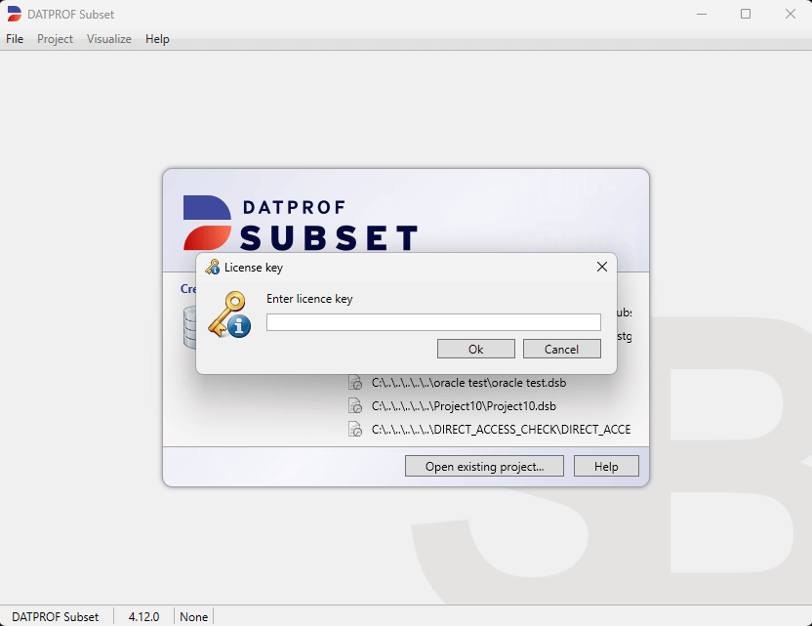The image size is (812, 626).
Task: Click the version number 4.12.0 in status bar
Action: click(143, 616)
